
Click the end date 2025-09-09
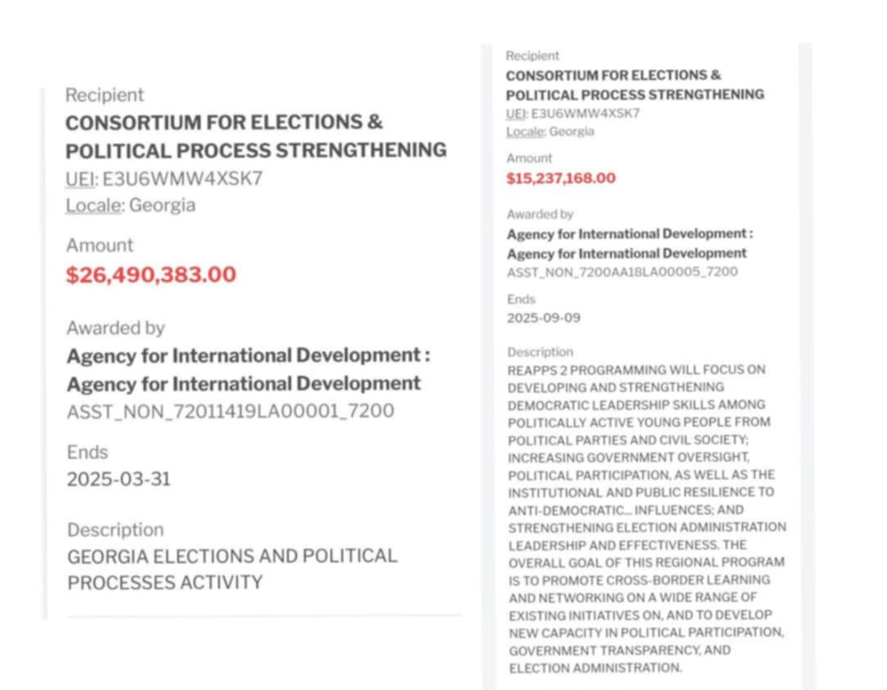543,317
